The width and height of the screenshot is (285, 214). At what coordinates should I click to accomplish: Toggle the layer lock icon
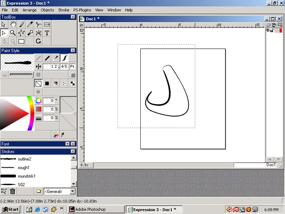[272, 30]
